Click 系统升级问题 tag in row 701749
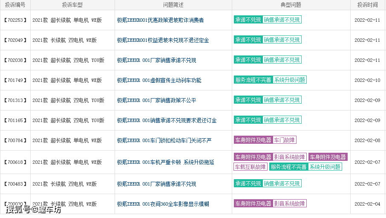The image size is (386, 218). click(290, 80)
